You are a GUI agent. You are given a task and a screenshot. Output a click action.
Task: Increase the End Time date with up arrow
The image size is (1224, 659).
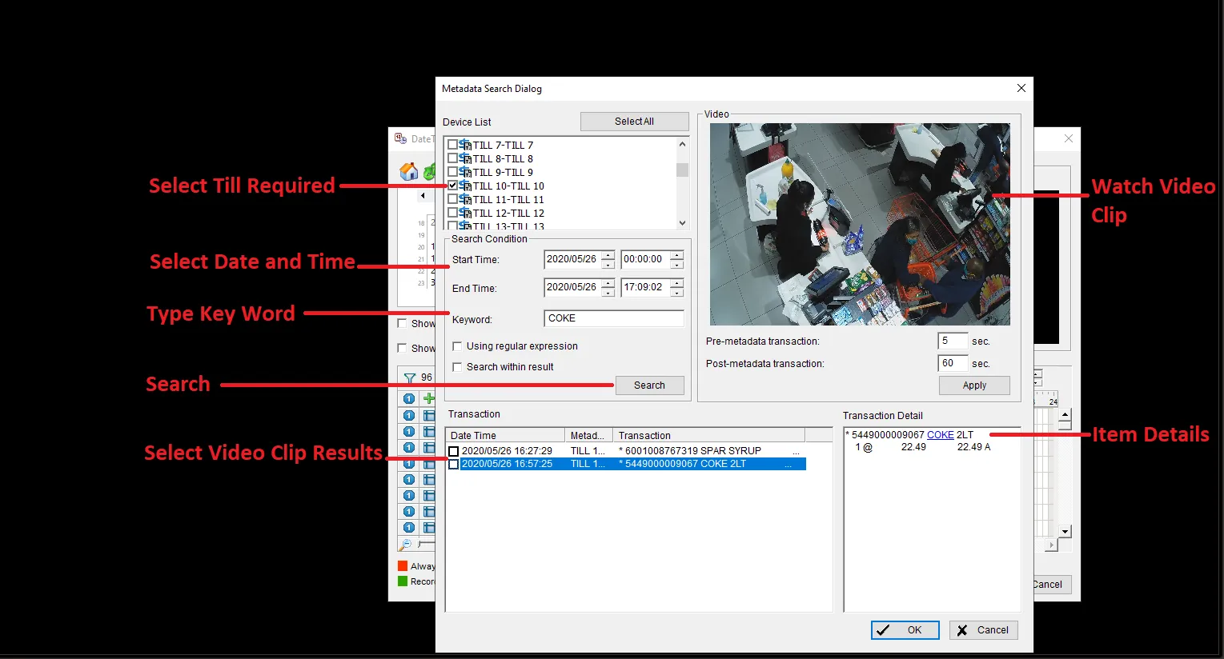tap(608, 282)
